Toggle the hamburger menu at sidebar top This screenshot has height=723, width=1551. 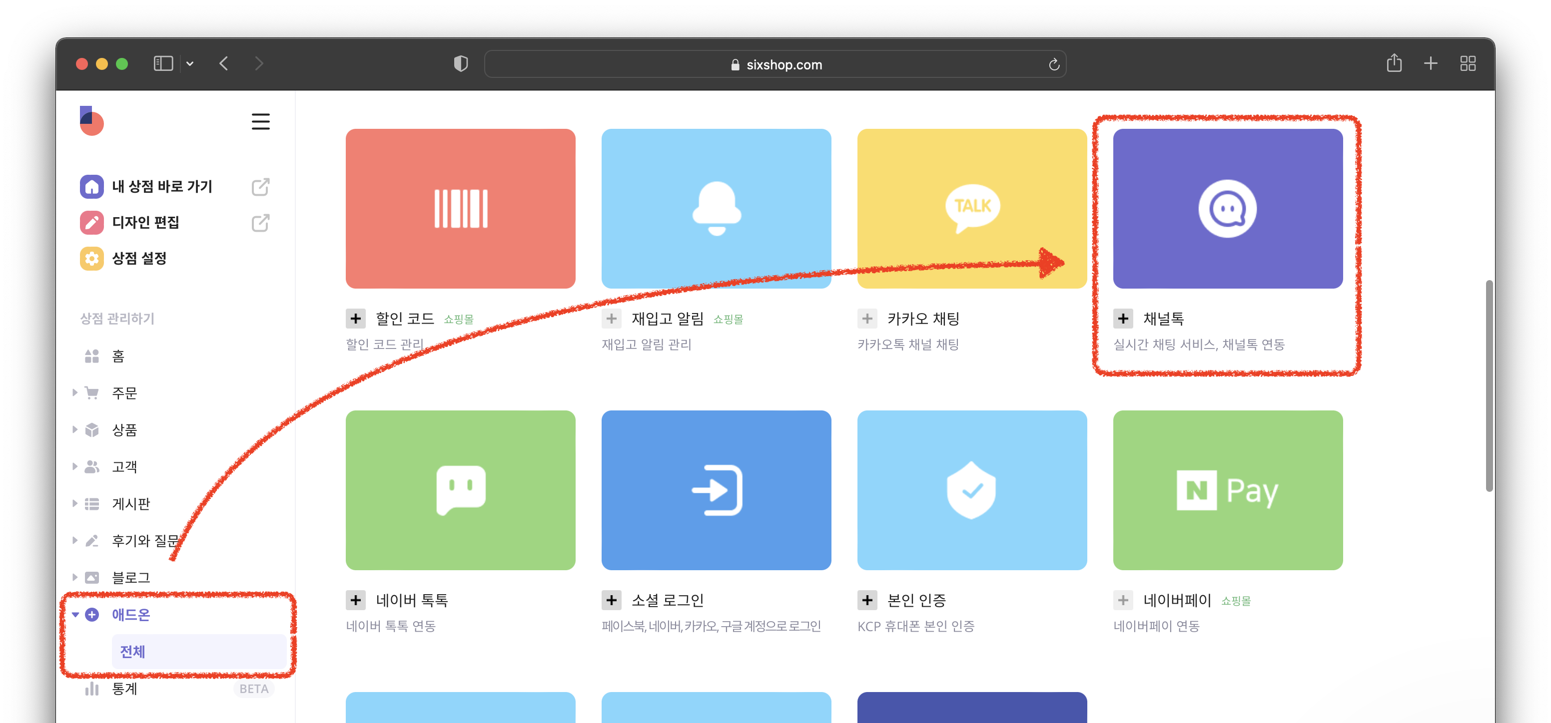[x=260, y=121]
